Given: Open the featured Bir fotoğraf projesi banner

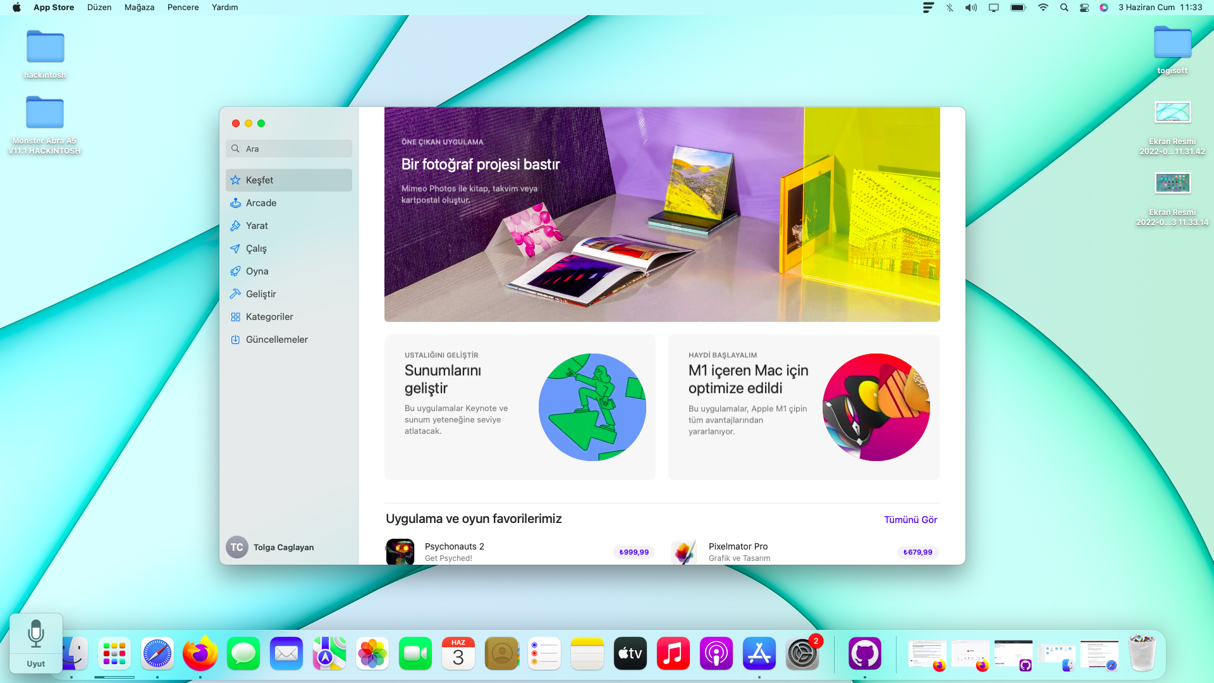Looking at the screenshot, I should (662, 214).
